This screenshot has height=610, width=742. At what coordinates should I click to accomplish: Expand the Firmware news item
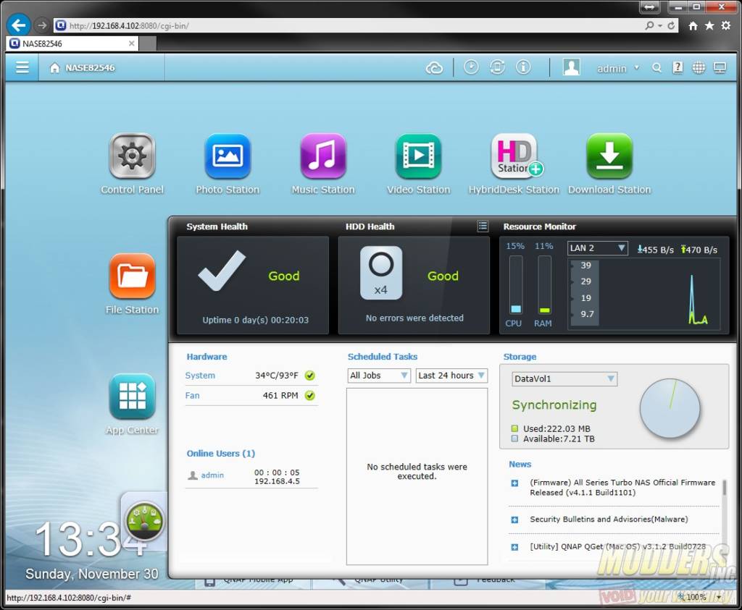coord(515,483)
